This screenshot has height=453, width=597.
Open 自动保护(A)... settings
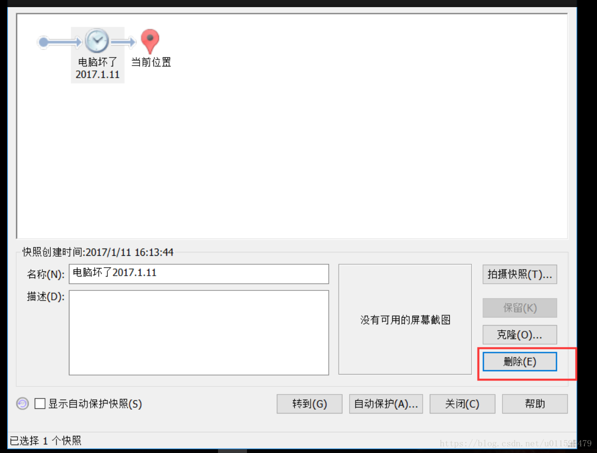tap(386, 404)
